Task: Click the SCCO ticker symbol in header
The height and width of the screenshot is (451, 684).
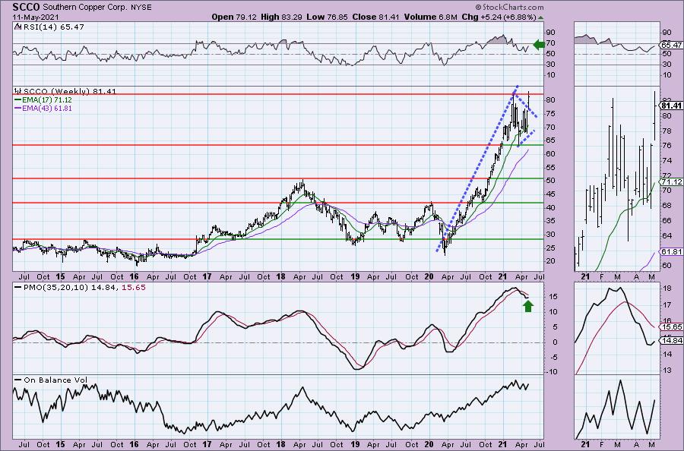Action: coord(26,7)
